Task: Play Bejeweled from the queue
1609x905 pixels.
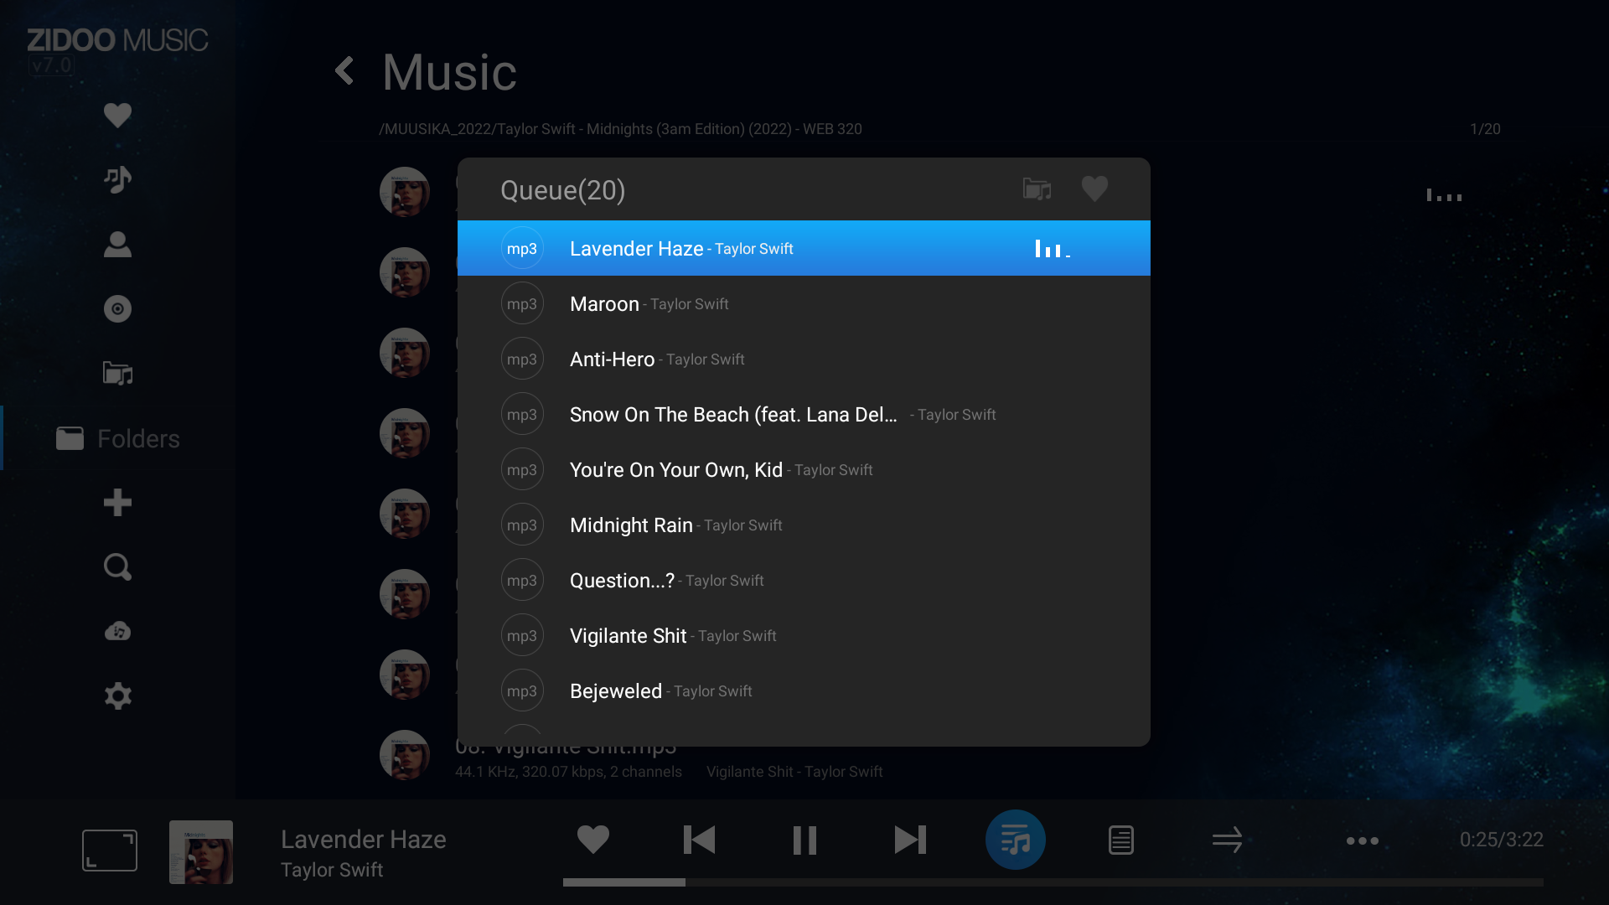Action: 804,690
